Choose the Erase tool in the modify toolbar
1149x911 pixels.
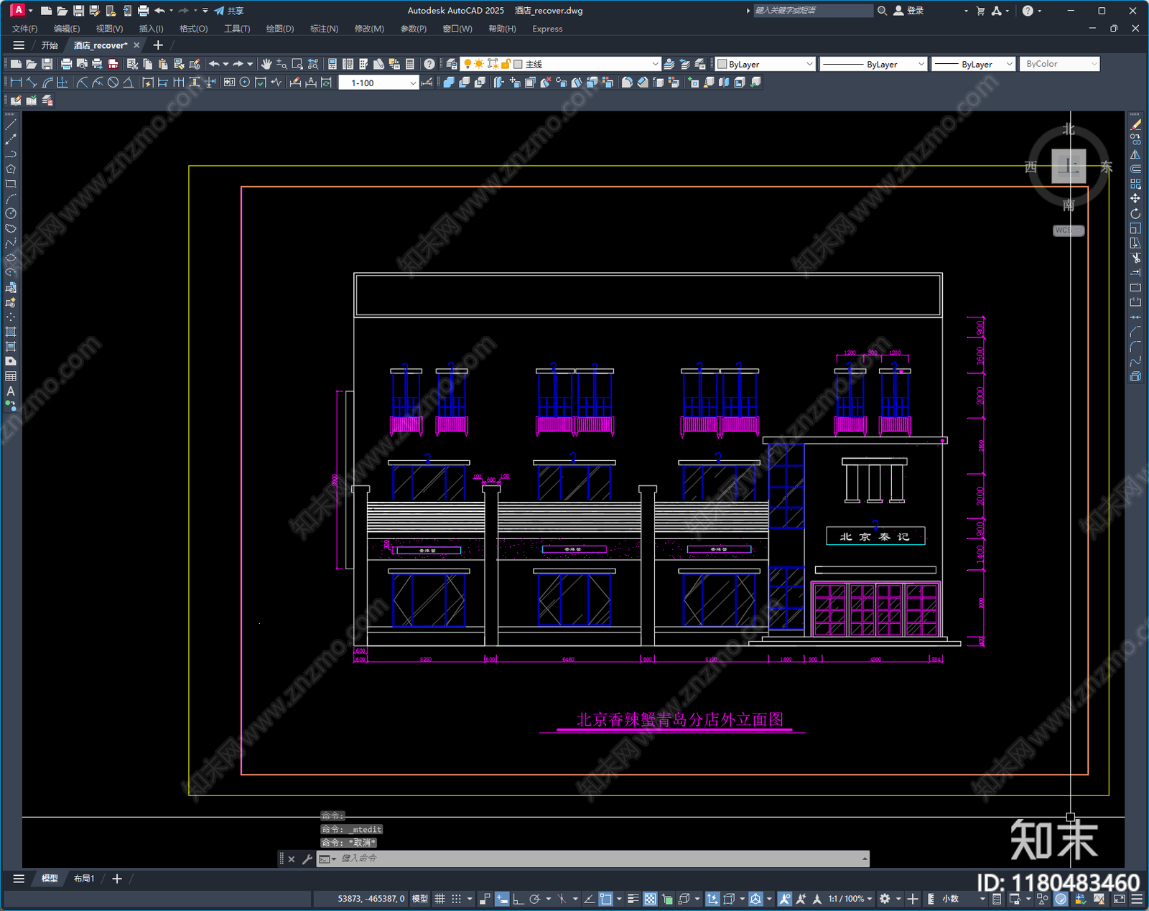point(1135,125)
